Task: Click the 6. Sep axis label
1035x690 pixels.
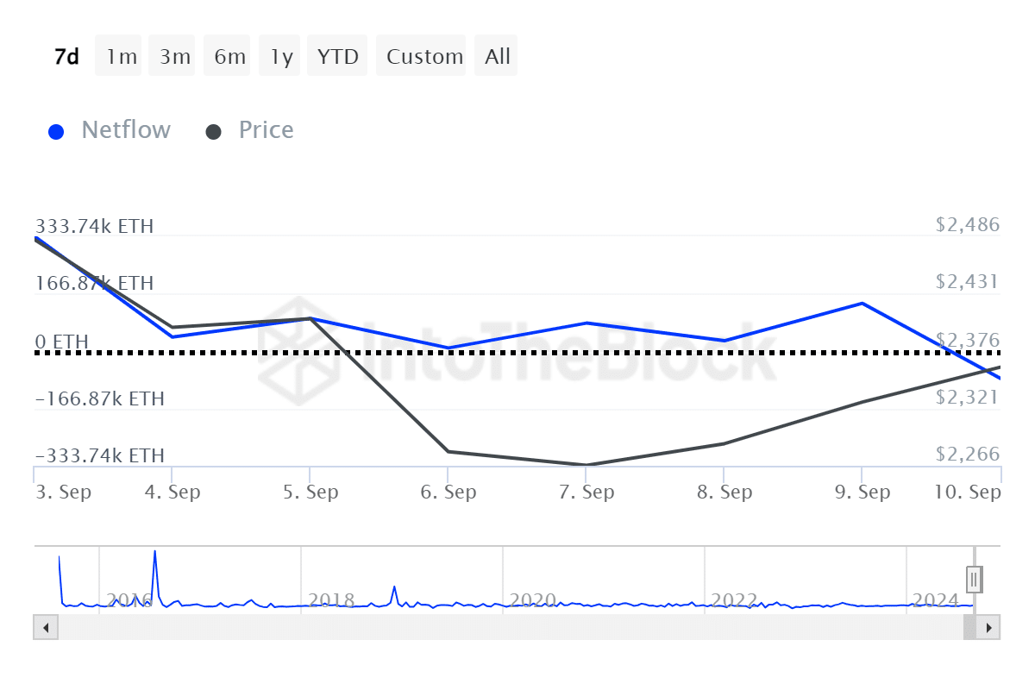Action: point(448,492)
